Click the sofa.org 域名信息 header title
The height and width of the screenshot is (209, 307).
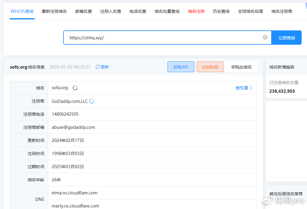27,67
